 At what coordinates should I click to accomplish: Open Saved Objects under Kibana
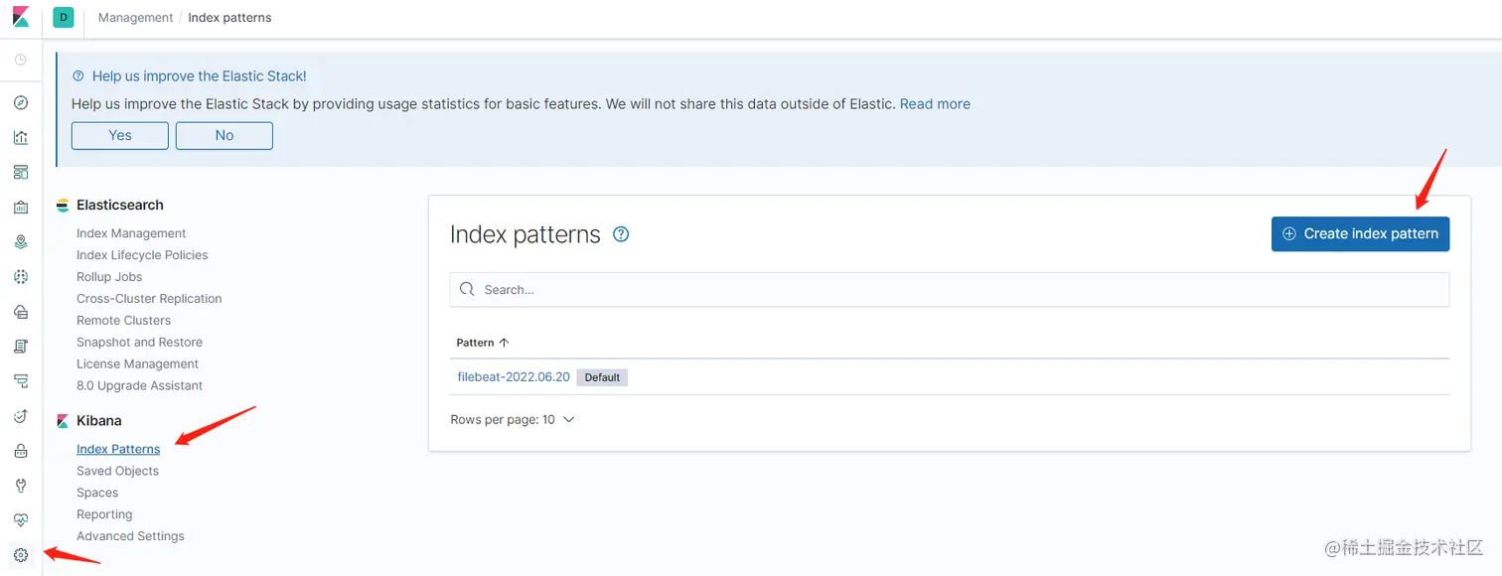(117, 472)
